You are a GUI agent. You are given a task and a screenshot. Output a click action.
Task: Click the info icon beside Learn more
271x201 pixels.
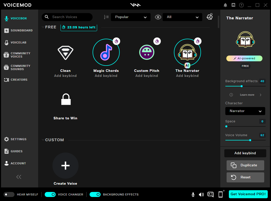(x=231, y=95)
